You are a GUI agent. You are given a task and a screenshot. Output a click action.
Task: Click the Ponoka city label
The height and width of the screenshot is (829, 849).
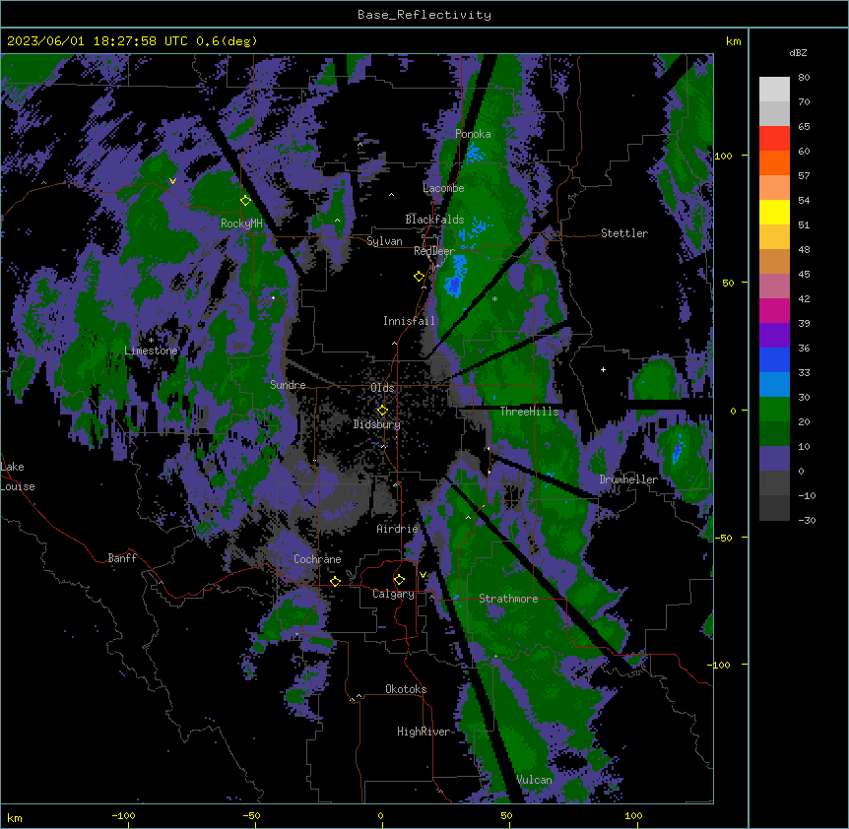(x=473, y=134)
